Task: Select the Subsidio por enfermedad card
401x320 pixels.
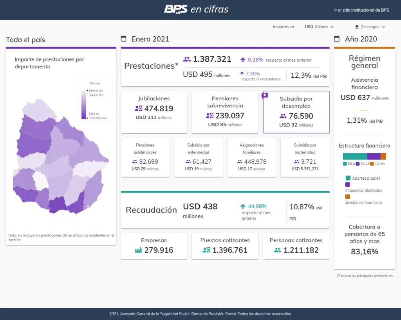Action: (x=198, y=157)
